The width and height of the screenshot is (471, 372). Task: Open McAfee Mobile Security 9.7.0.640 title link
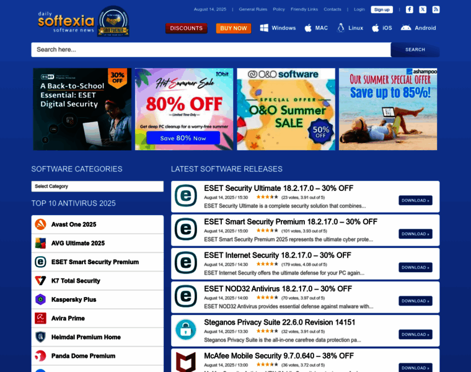coord(279,356)
